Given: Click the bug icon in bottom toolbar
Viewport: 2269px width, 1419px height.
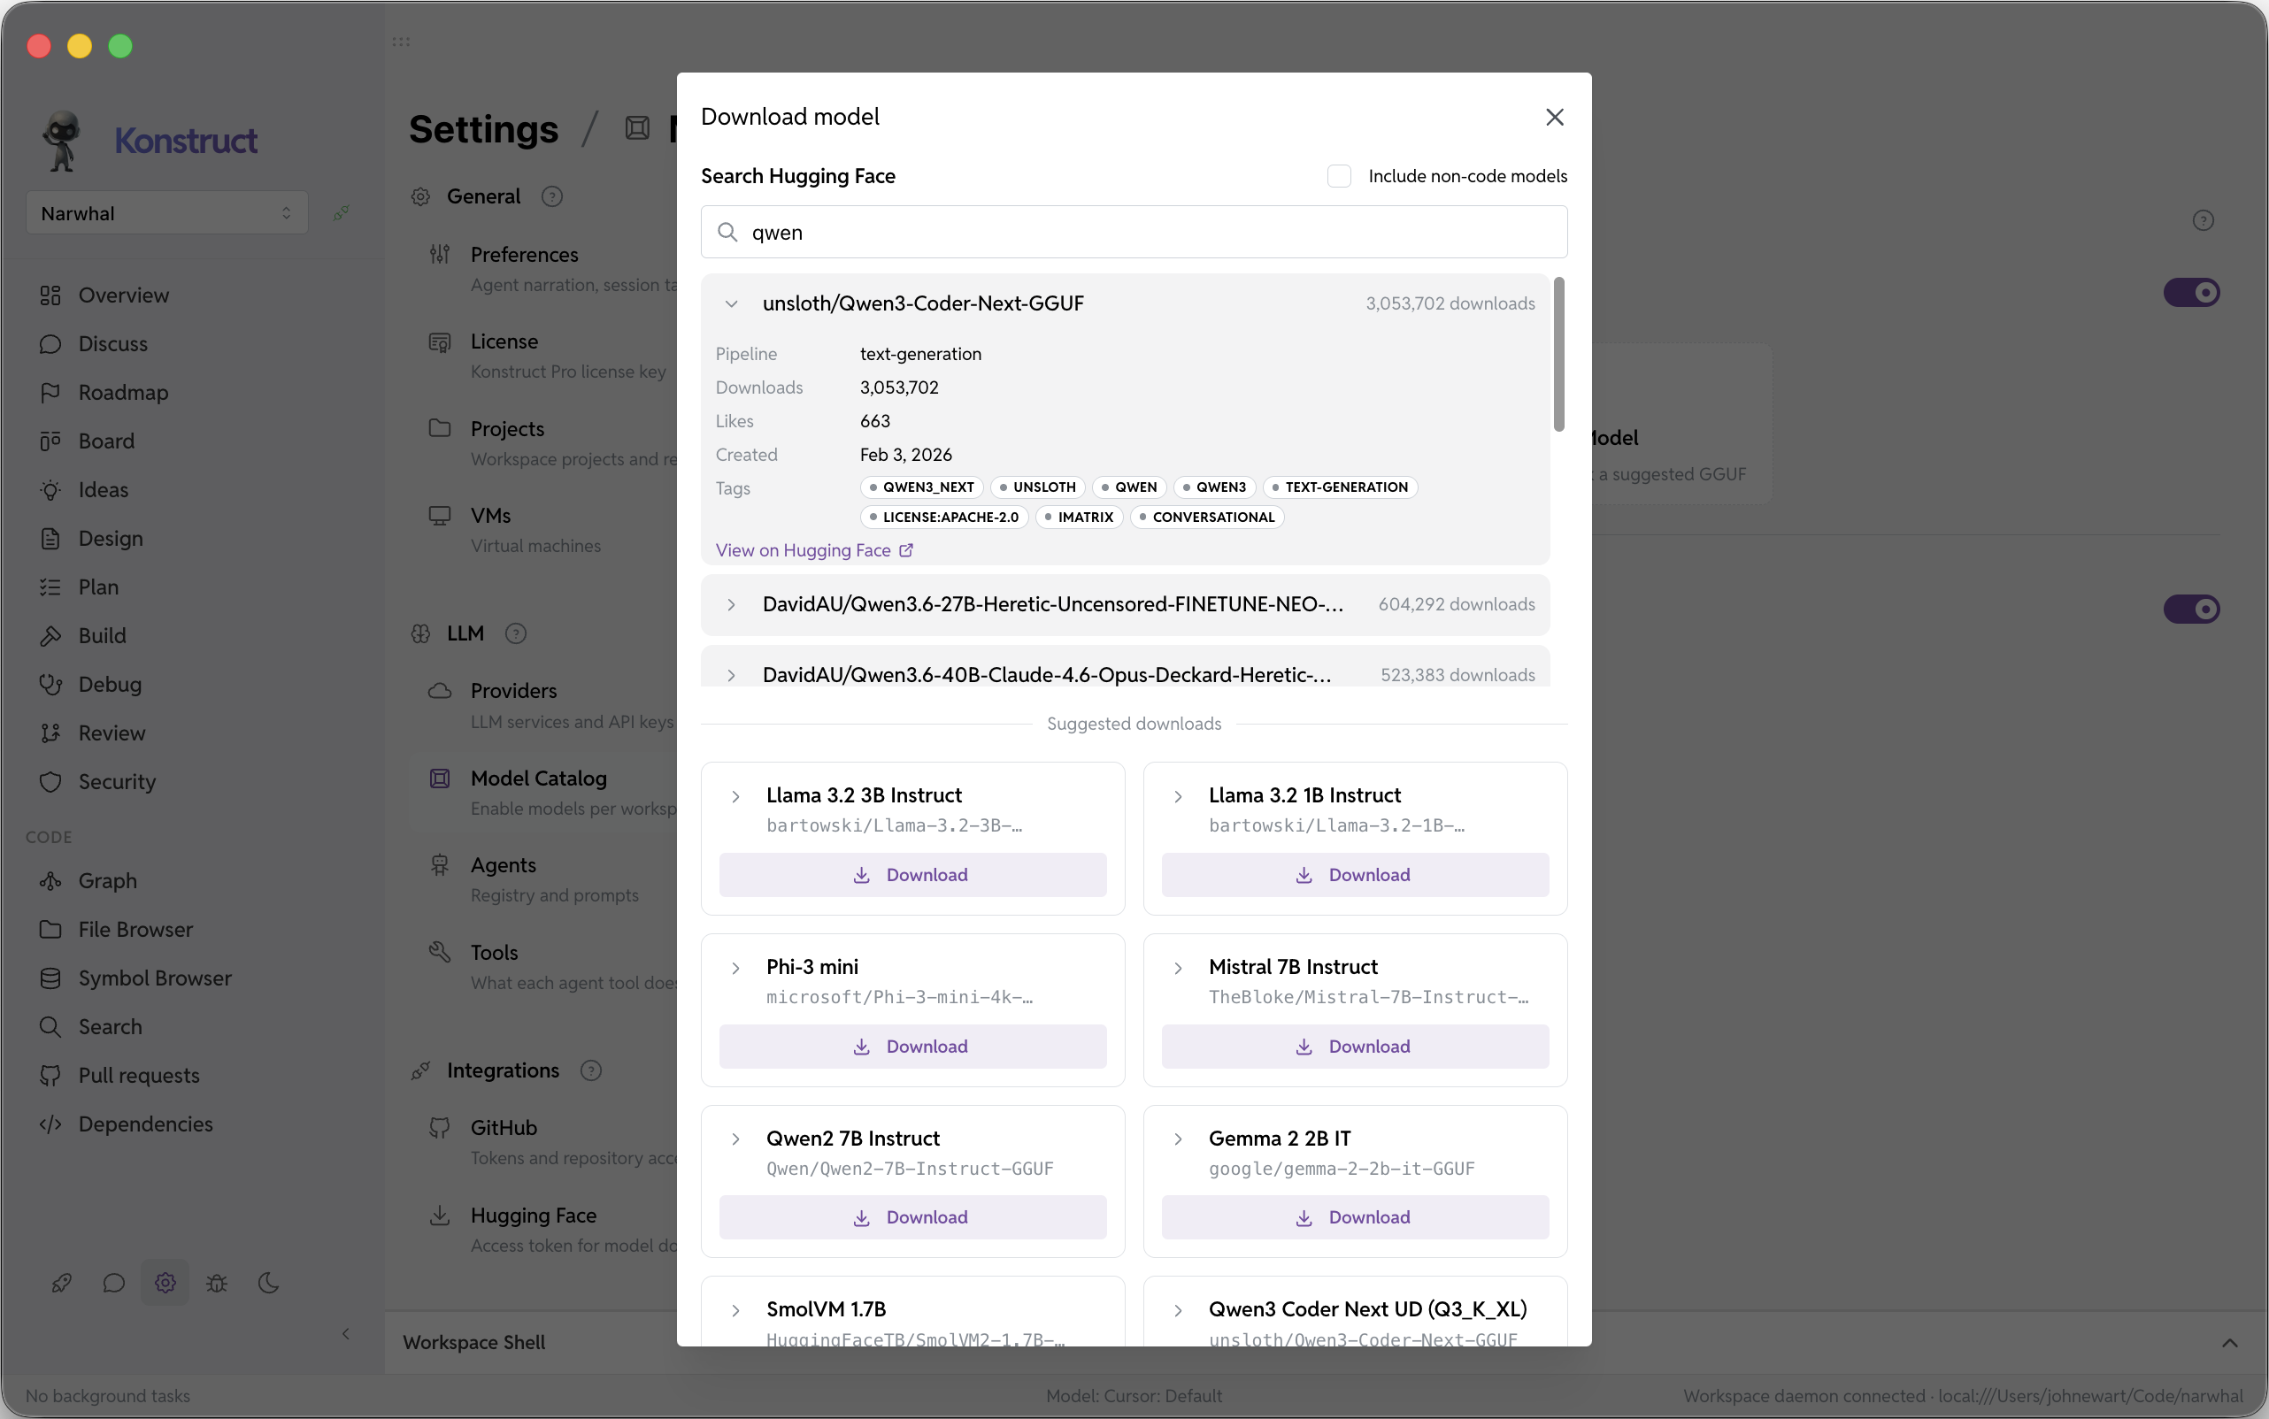Looking at the screenshot, I should 217,1284.
